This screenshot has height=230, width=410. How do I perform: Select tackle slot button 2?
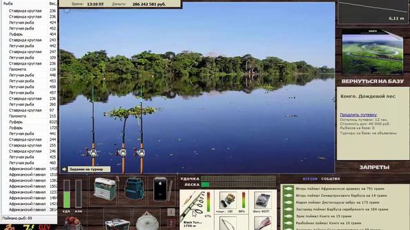pyautogui.click(x=171, y=223)
